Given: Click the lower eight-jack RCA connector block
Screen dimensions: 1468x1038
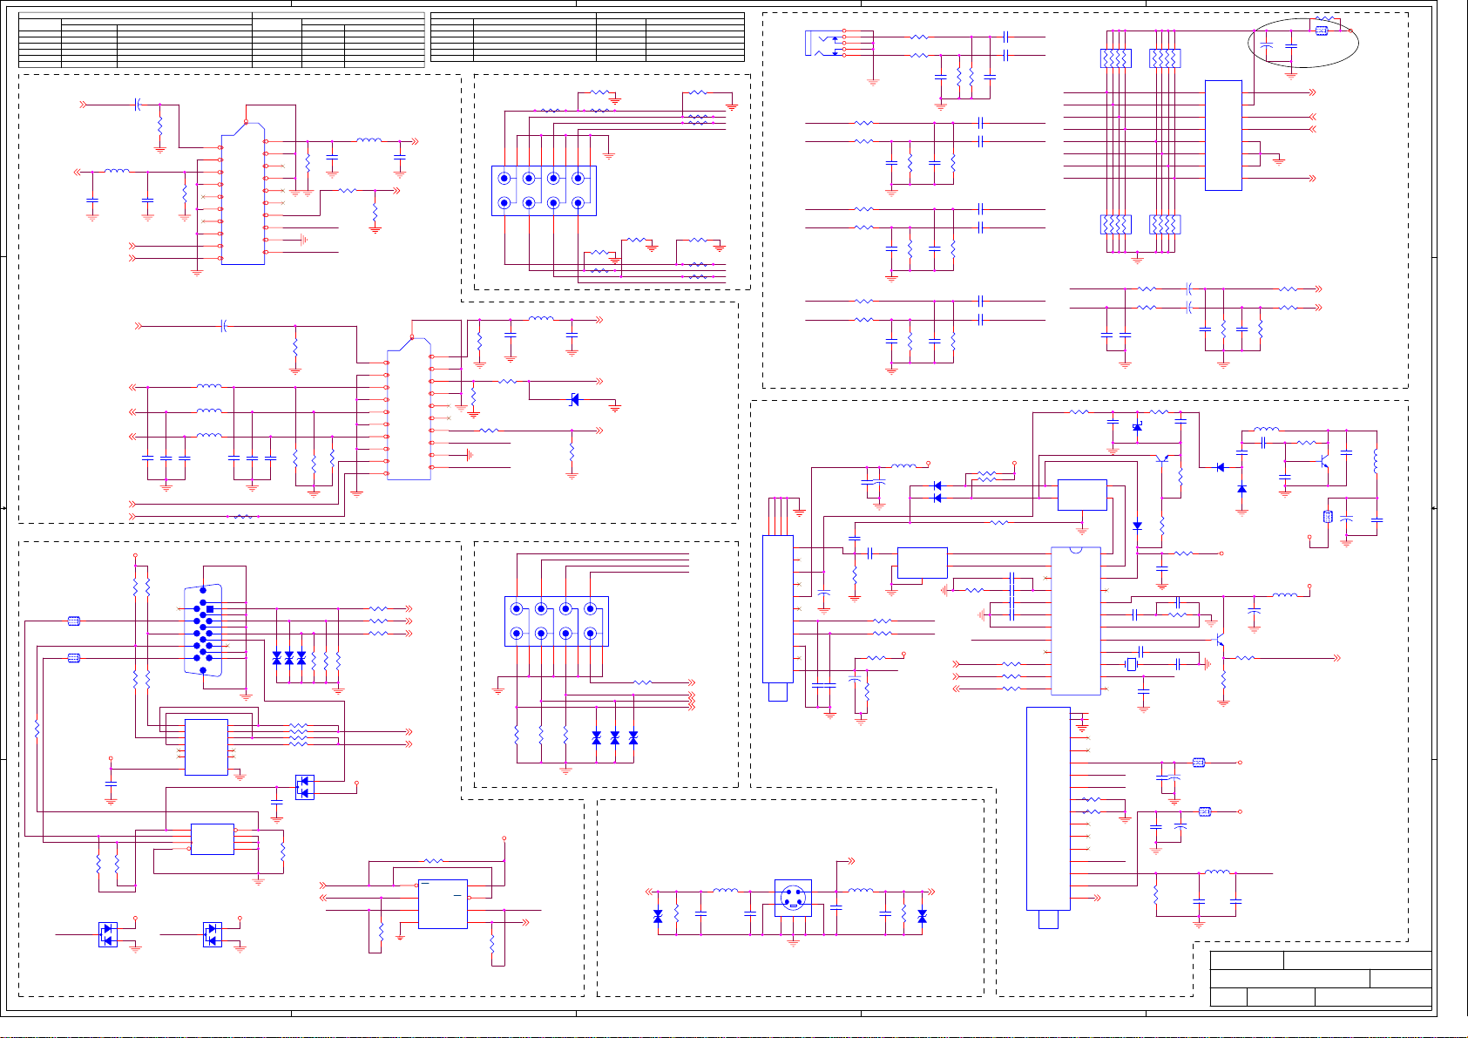Looking at the screenshot, I should click(556, 621).
